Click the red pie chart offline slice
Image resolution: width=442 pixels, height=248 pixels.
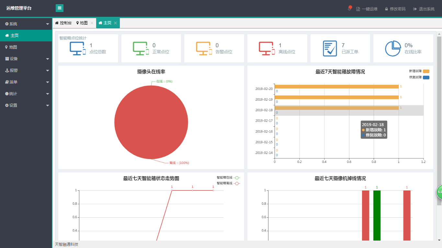point(151,122)
